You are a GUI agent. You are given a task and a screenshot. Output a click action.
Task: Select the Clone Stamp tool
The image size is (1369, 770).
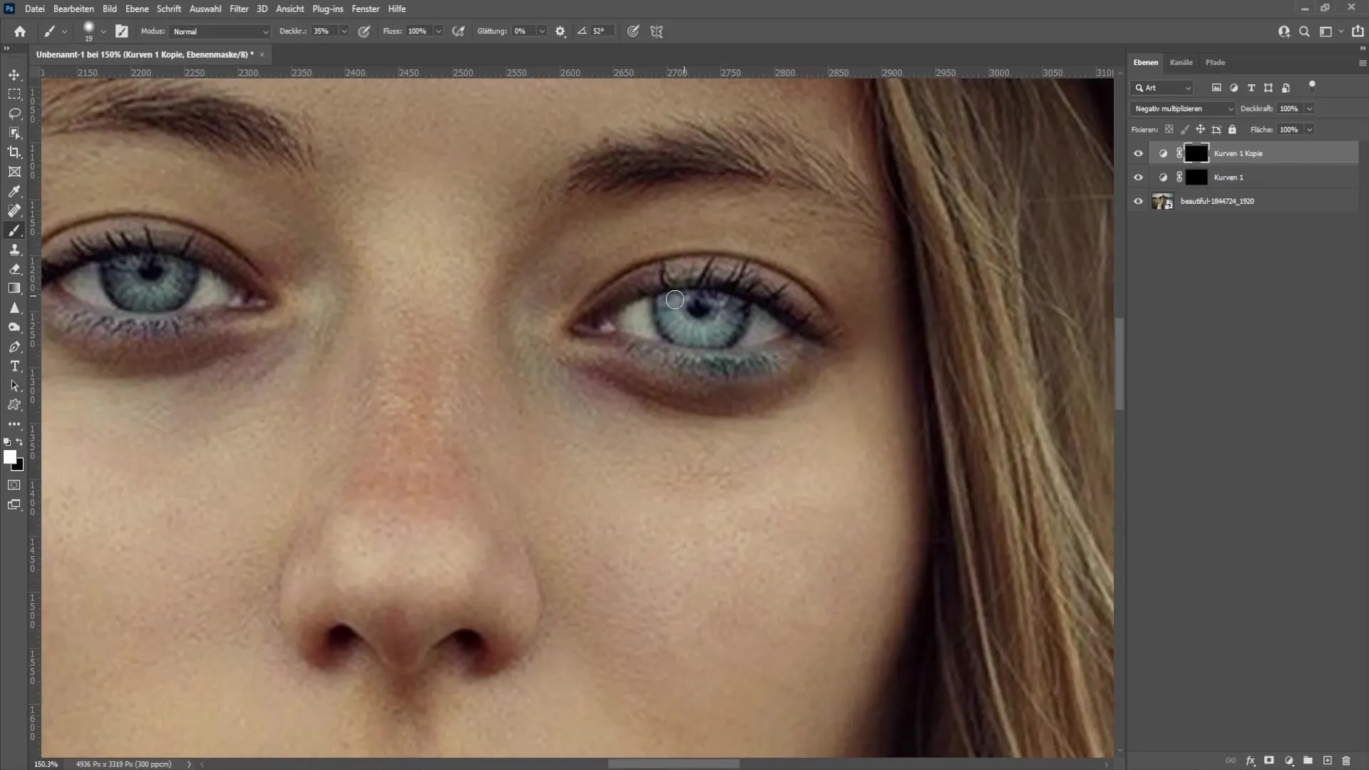coord(14,250)
